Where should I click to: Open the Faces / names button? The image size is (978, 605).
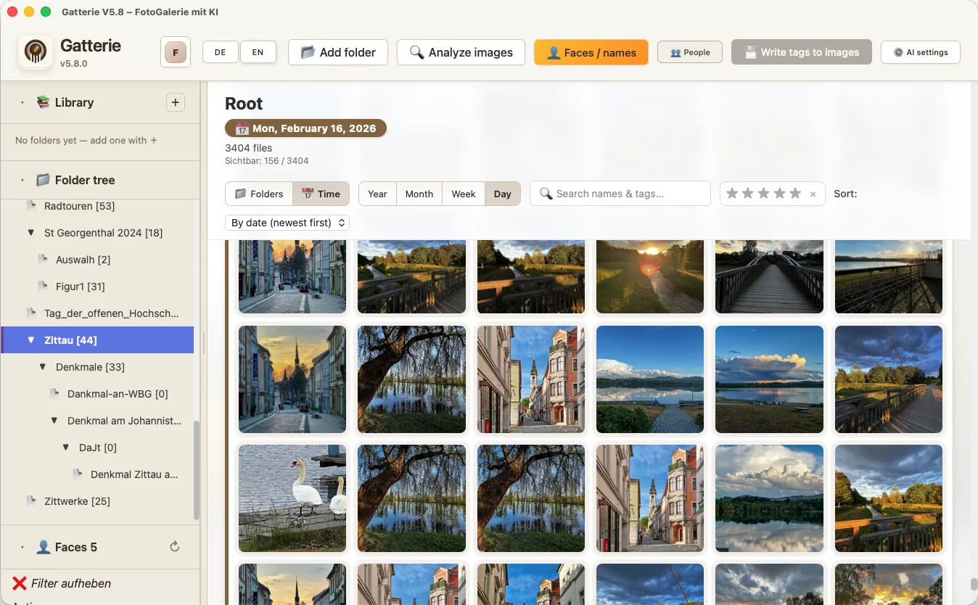pos(591,52)
